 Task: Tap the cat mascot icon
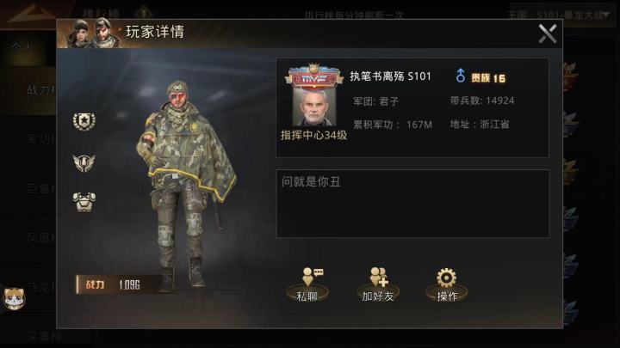[14, 298]
